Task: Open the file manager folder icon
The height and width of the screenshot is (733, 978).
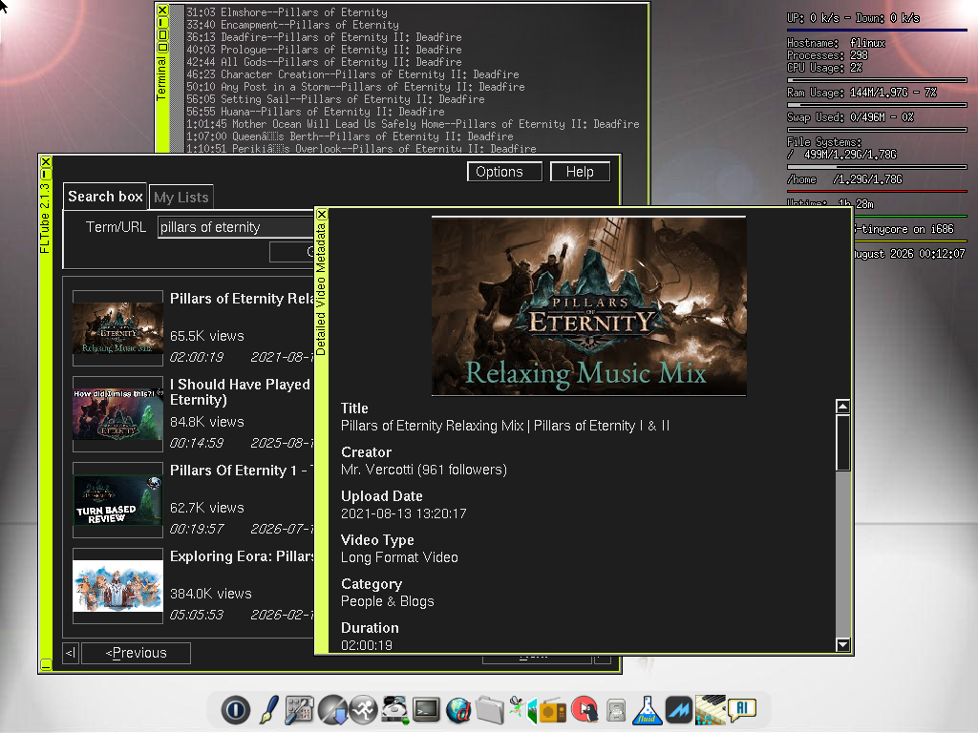Action: click(x=490, y=710)
